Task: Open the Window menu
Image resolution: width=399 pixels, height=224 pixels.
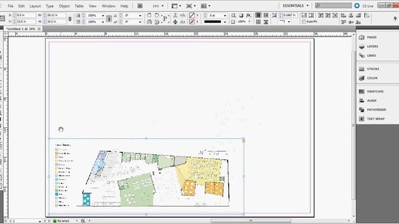Action: pos(108,6)
